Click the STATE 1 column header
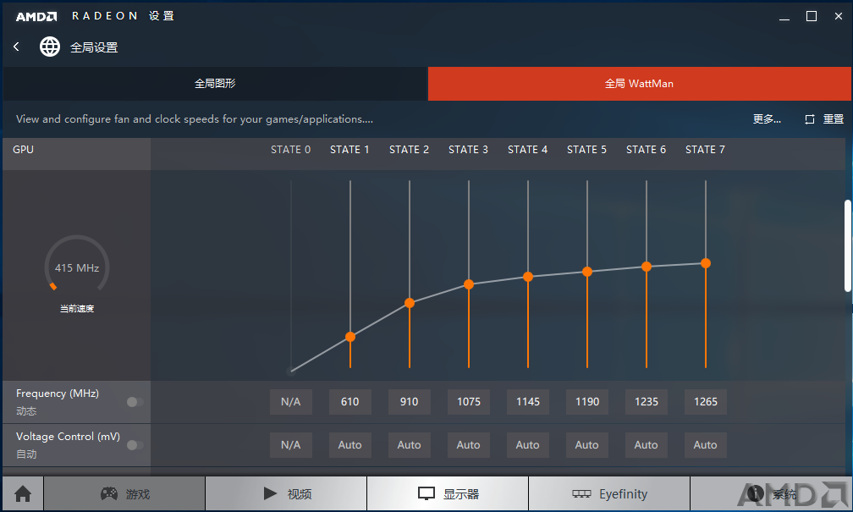The height and width of the screenshot is (512, 853). pyautogui.click(x=349, y=150)
